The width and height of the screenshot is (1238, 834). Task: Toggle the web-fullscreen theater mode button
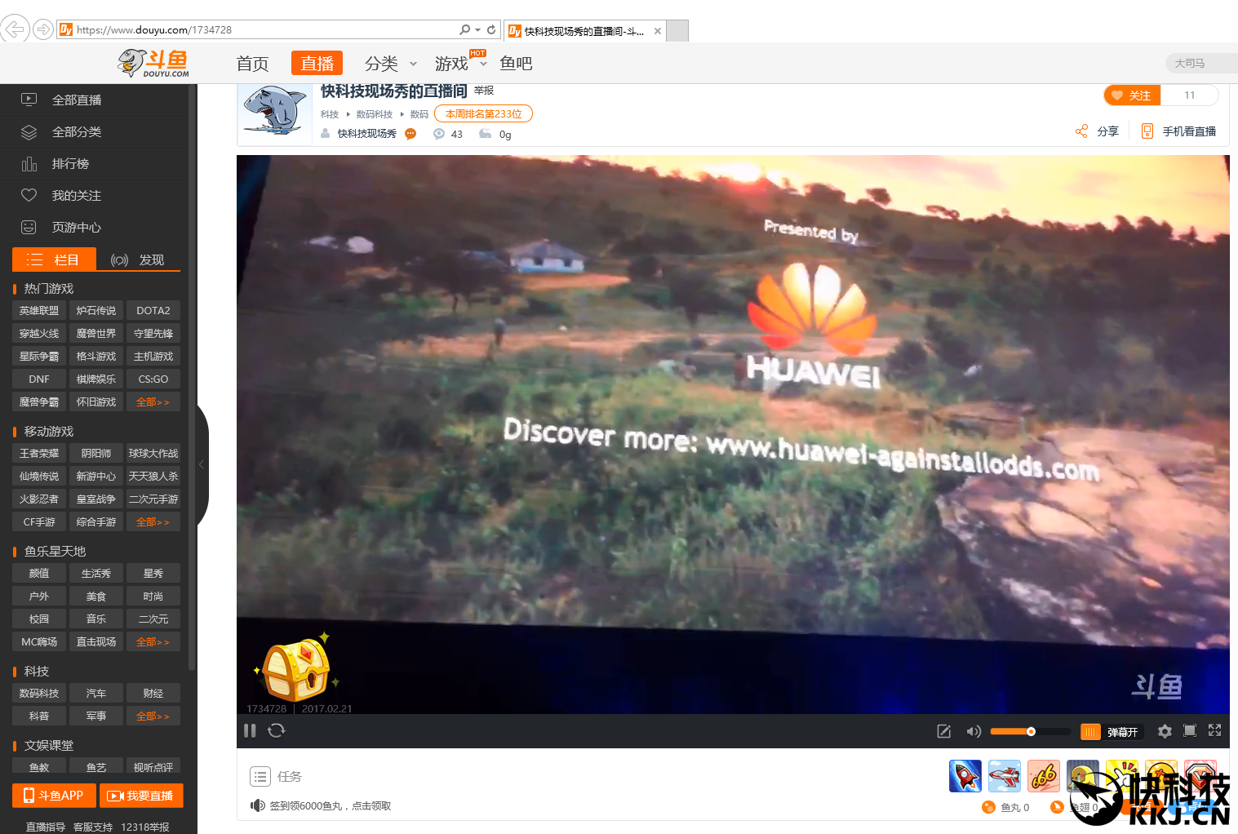(1190, 730)
